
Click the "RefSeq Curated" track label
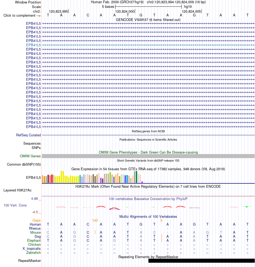tap(28, 135)
